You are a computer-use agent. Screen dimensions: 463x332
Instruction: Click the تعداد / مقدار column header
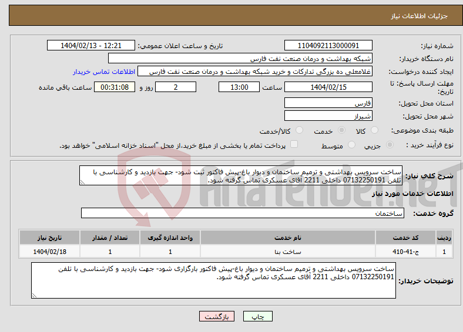pos(110,238)
